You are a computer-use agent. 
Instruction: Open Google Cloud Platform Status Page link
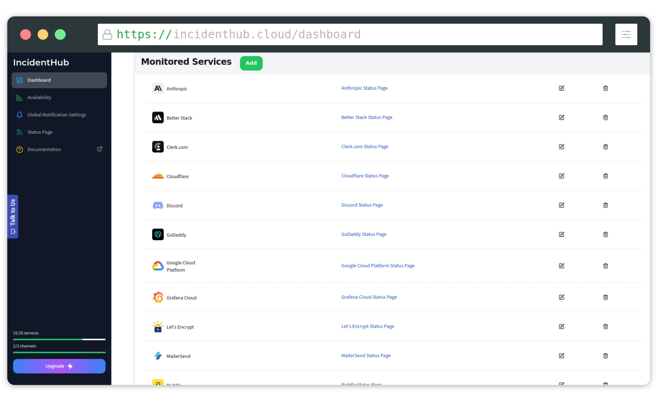378,266
